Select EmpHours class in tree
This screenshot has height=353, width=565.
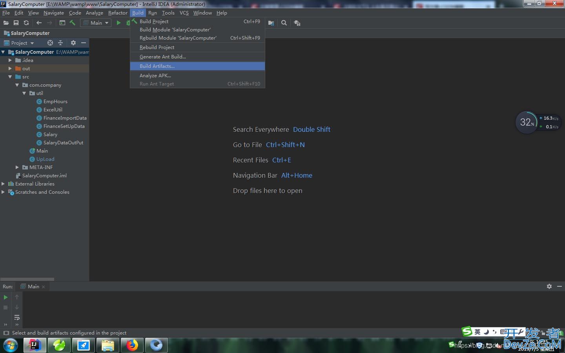[55, 101]
